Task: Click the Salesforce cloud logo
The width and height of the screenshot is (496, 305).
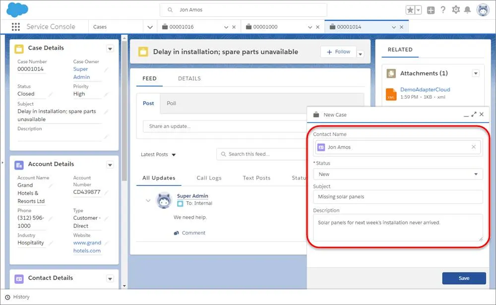Action: (17, 9)
